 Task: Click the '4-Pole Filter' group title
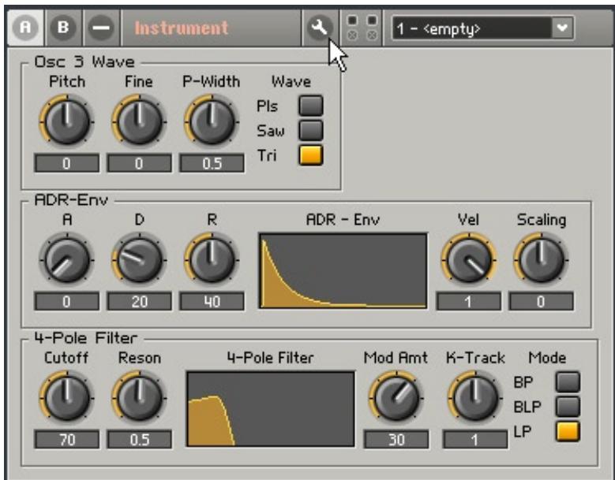pyautogui.click(x=86, y=338)
